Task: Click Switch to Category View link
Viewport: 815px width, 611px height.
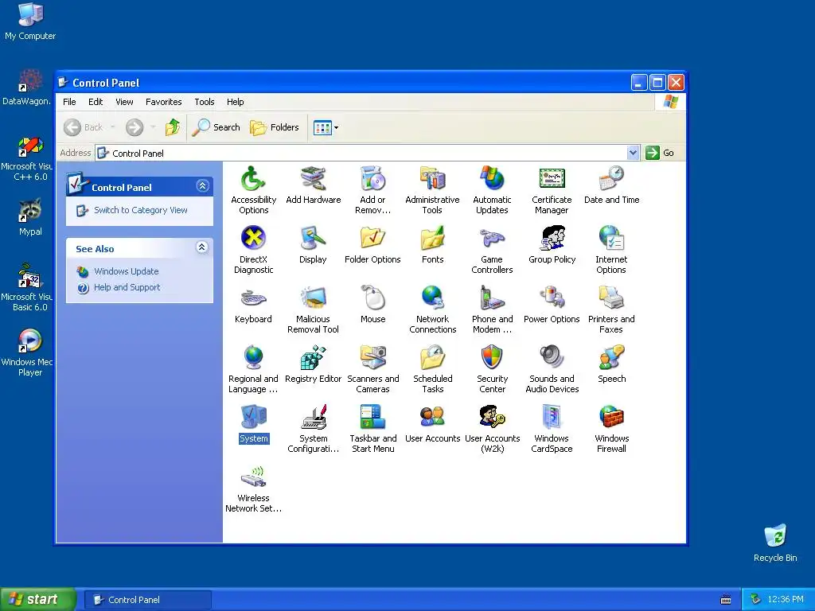Action: pos(140,210)
